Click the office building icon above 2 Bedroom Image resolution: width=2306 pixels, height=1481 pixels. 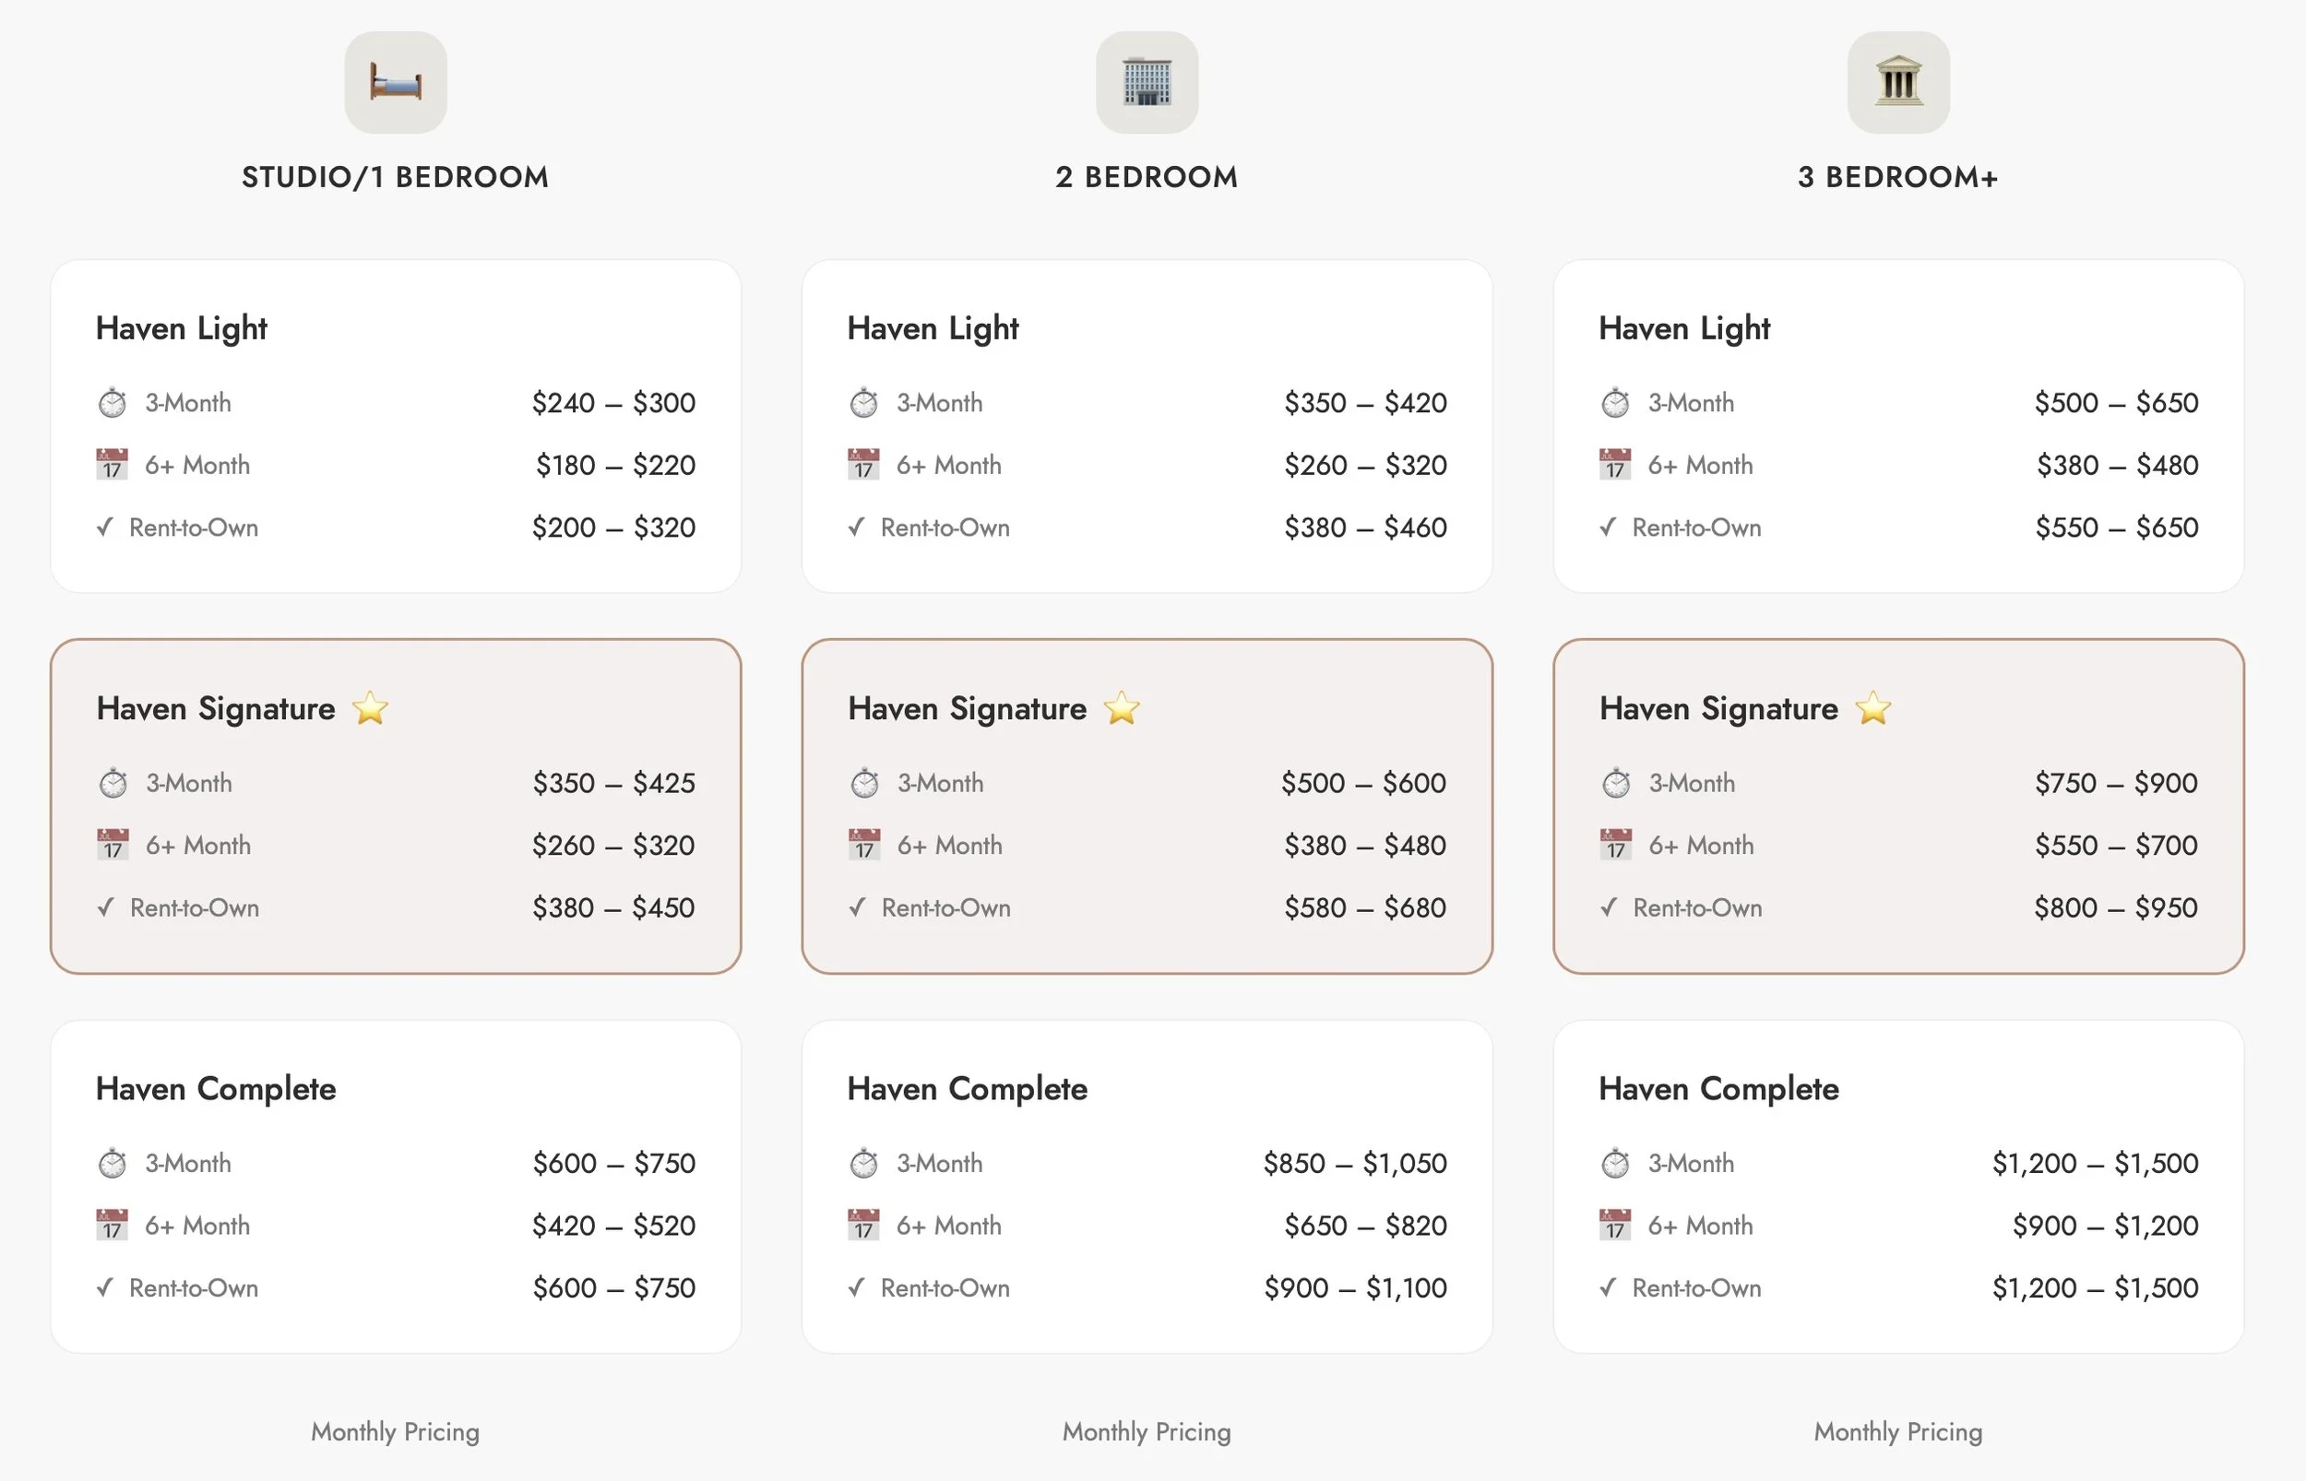point(1147,83)
